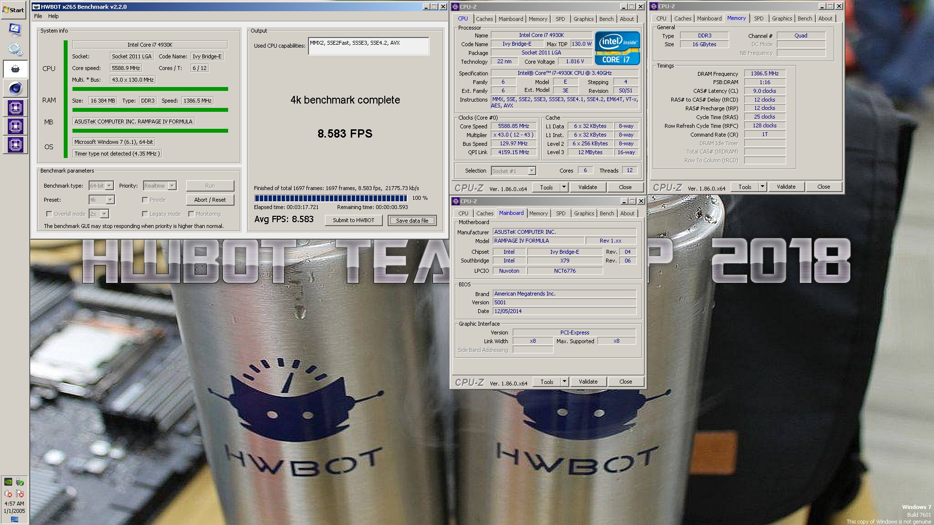
Task: Click the Channel # Quad value
Action: click(801, 35)
